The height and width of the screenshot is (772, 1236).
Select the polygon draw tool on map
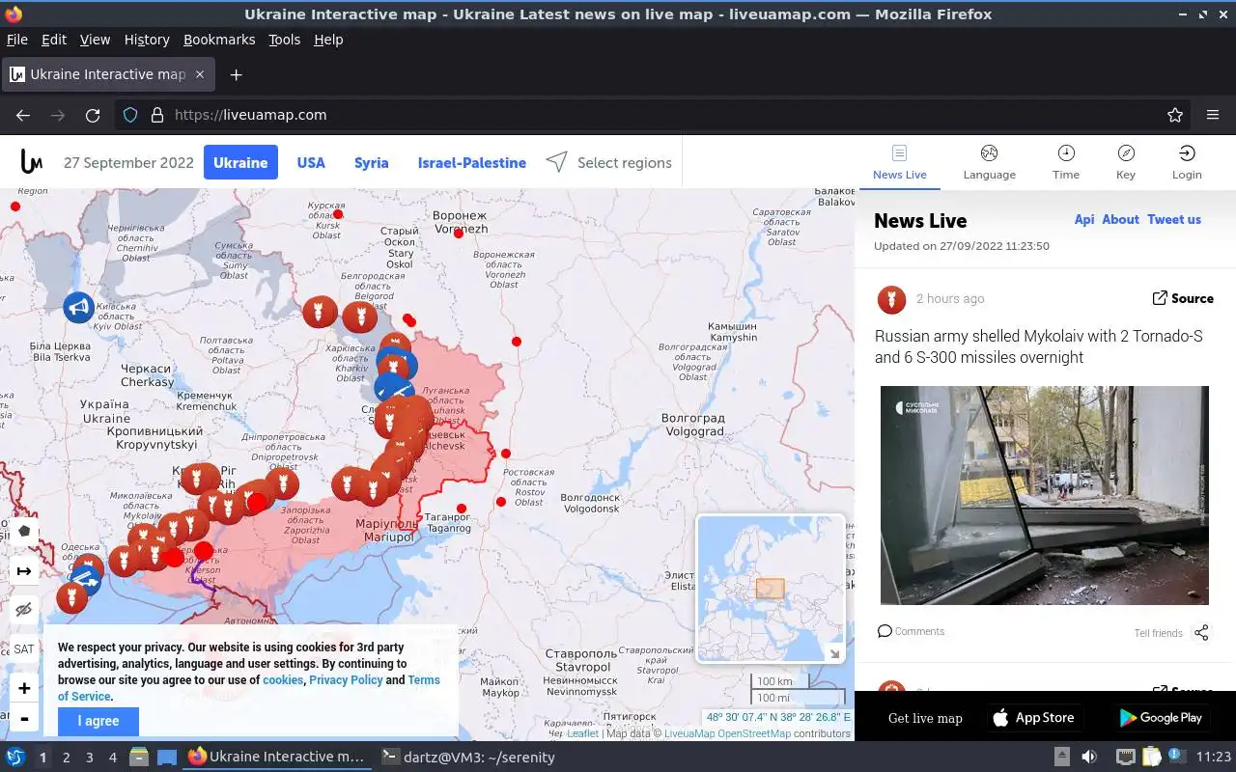pos(24,531)
